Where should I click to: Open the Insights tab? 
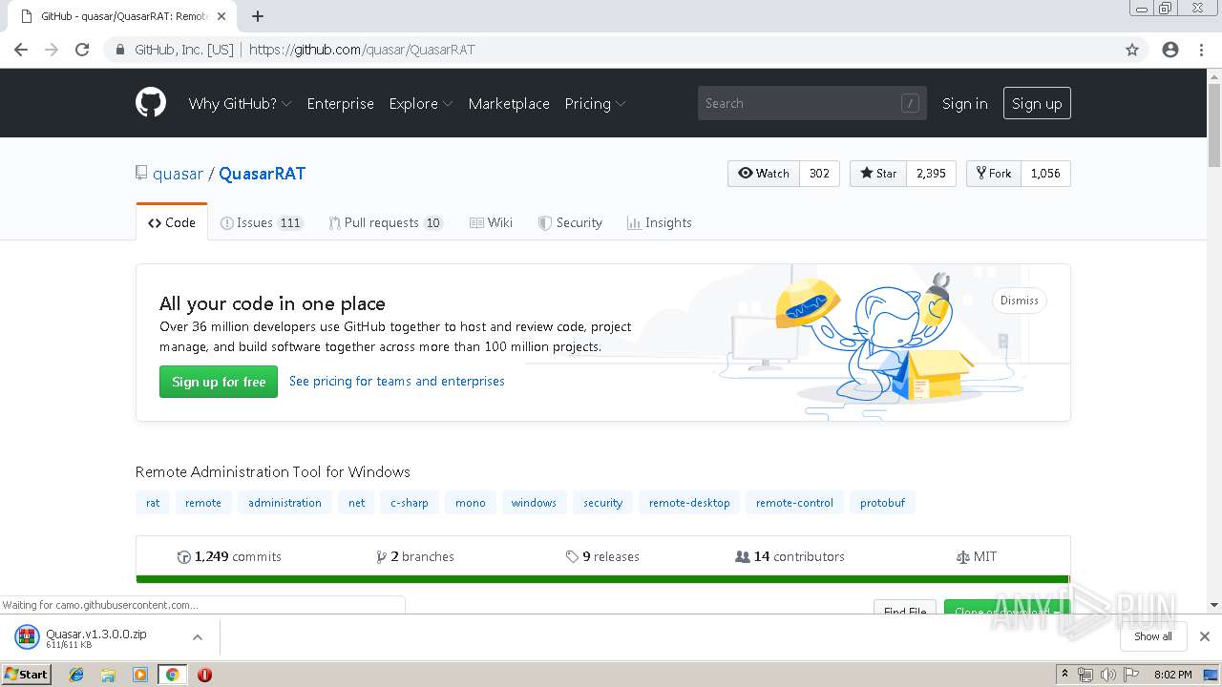[x=659, y=222]
